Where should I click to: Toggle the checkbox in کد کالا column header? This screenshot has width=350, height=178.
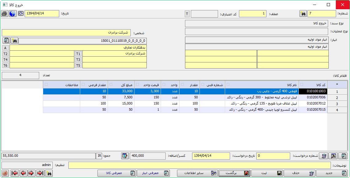click(302, 85)
